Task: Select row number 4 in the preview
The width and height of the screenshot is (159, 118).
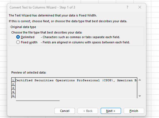Action: click(x=13, y=92)
